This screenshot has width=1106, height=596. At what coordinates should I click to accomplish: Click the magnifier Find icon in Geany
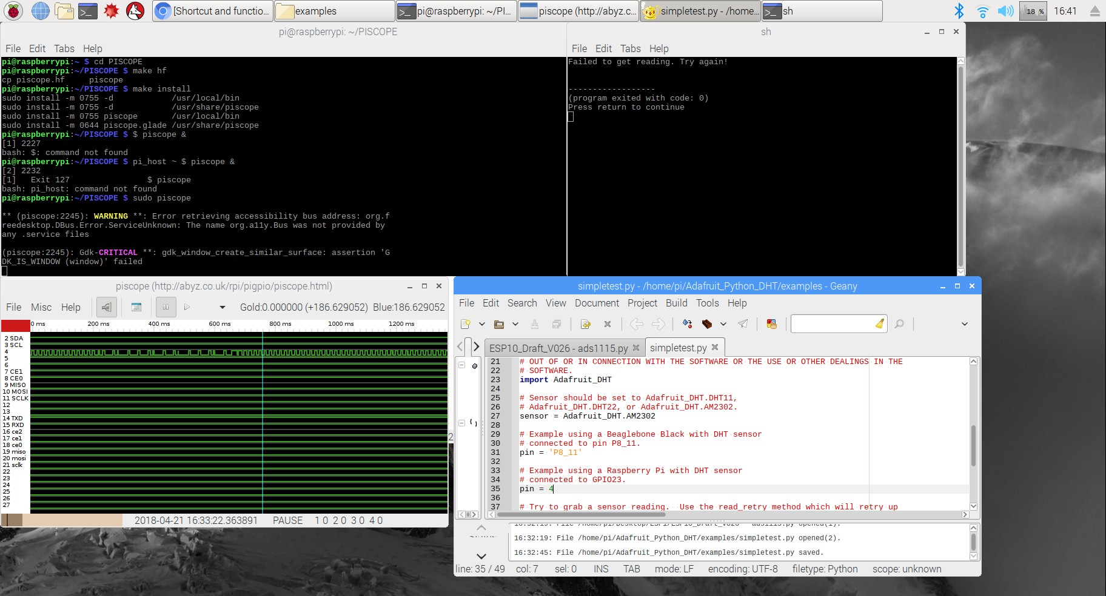pos(899,324)
